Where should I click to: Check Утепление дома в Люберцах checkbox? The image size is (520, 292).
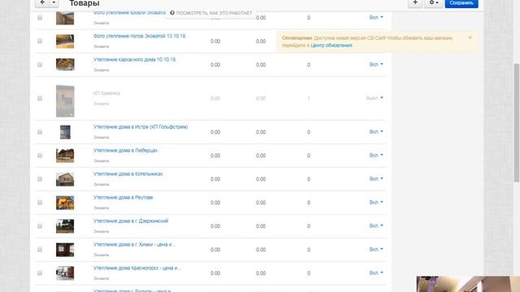click(x=40, y=156)
